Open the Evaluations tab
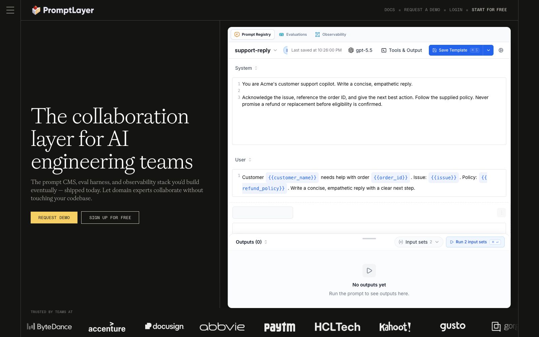539x337 pixels. (293, 34)
